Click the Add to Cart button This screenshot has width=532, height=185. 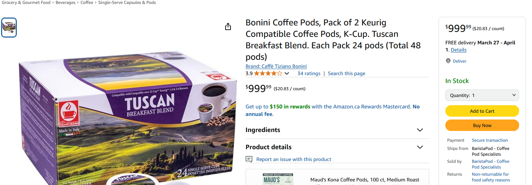pyautogui.click(x=482, y=111)
